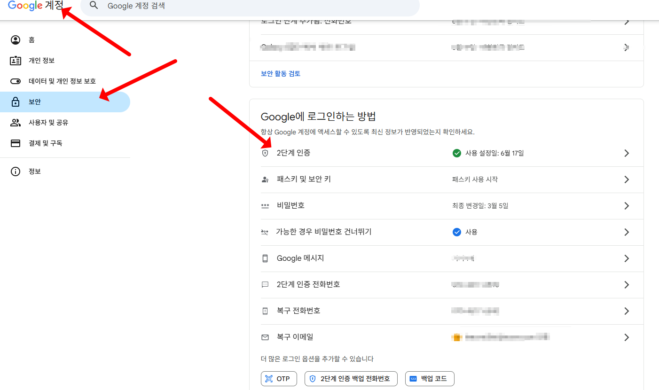
Task: Click the 비밀번호 dots icon
Action: click(x=265, y=206)
